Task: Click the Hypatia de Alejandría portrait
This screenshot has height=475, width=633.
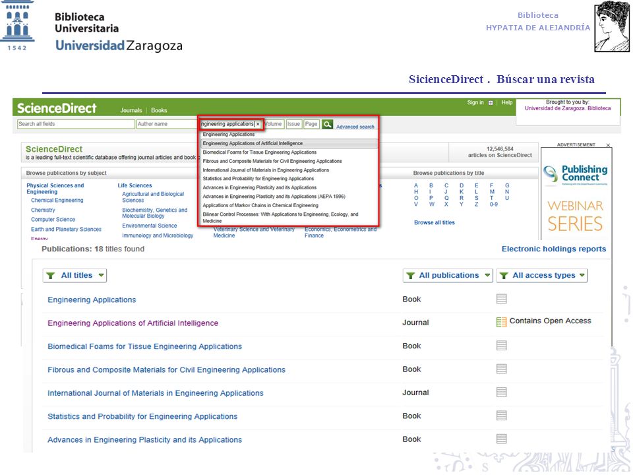Action: pos(612,26)
